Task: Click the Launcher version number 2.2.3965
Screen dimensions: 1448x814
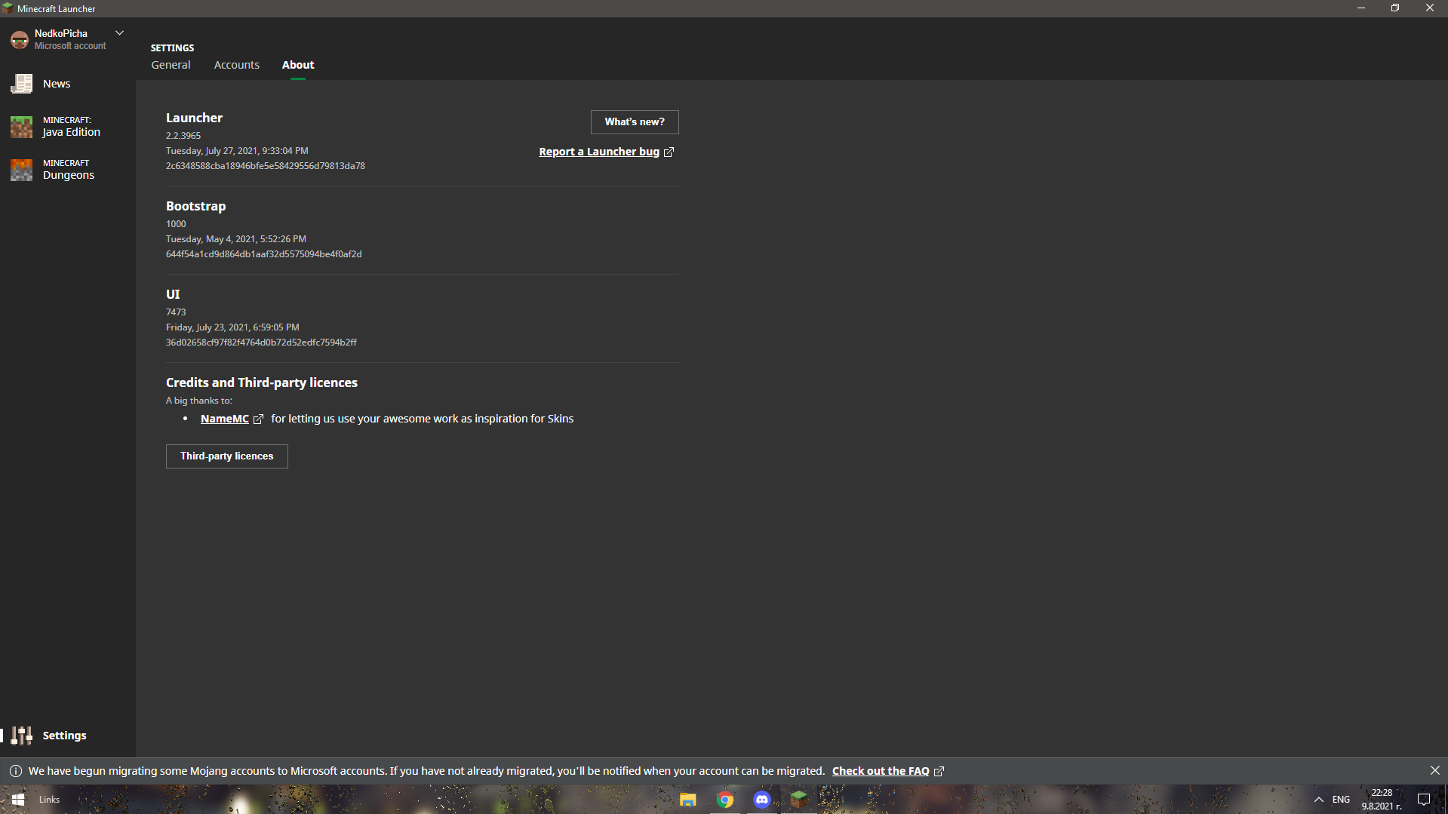Action: tap(183, 136)
